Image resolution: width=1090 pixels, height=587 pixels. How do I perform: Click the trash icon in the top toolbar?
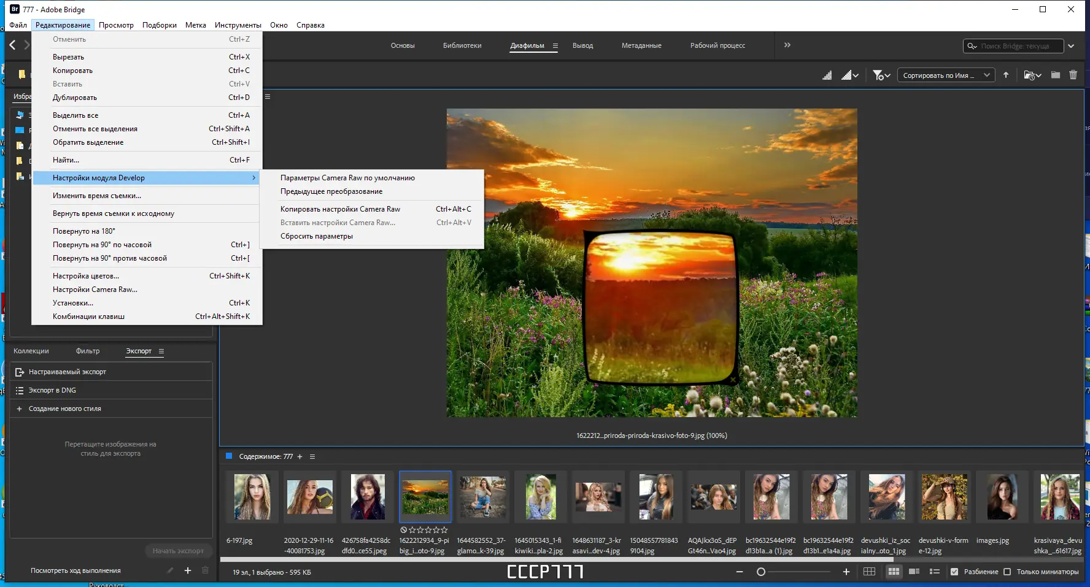coord(1073,75)
